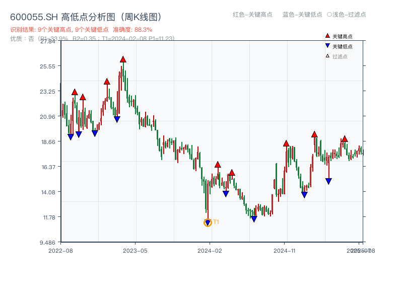The width and height of the screenshot is (403, 302).
Task: Click the blue 关键低点 legend triangle icon
Action: (x=327, y=46)
